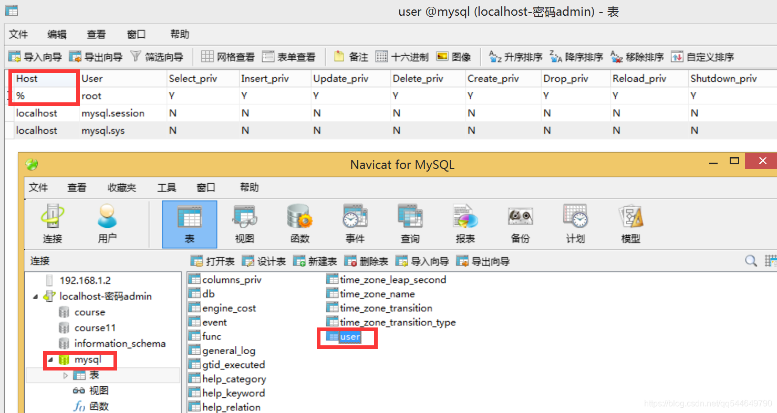Apply 升序排序 ascending sort
This screenshot has width=777, height=413.
pyautogui.click(x=515, y=57)
